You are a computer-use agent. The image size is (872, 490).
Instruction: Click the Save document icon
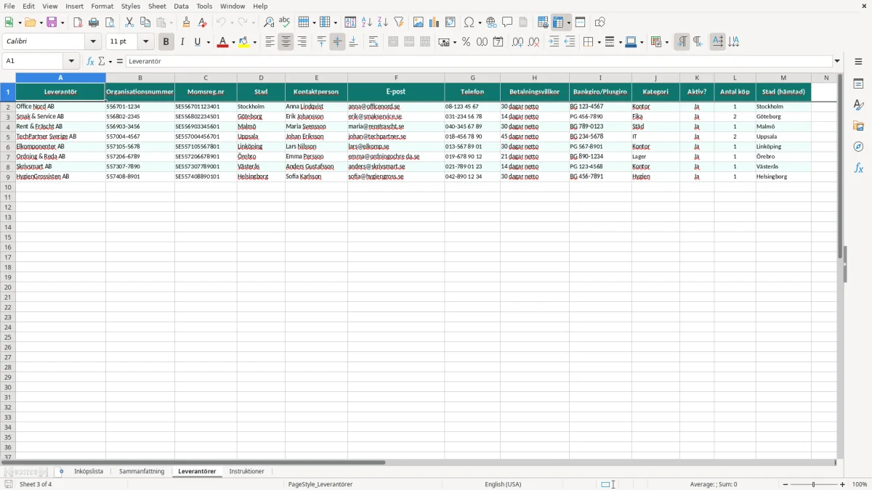[52, 23]
